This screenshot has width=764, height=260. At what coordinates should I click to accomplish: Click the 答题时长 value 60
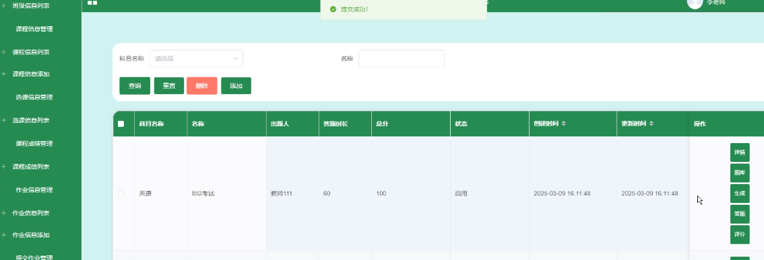coord(327,193)
